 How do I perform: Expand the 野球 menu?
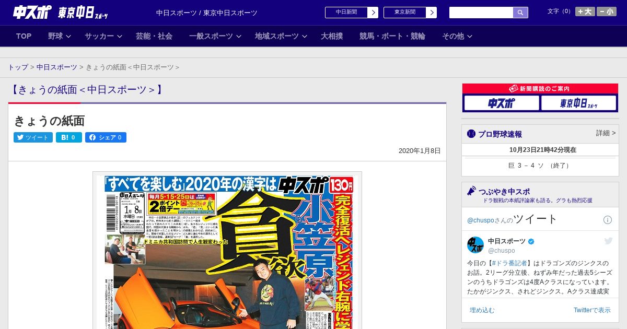(59, 36)
